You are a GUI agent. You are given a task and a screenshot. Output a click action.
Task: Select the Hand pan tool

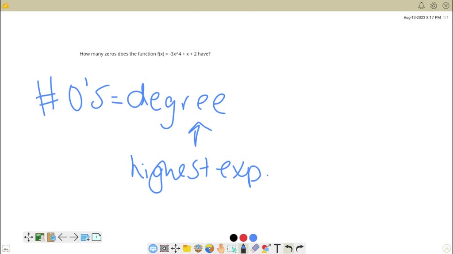coord(220,248)
